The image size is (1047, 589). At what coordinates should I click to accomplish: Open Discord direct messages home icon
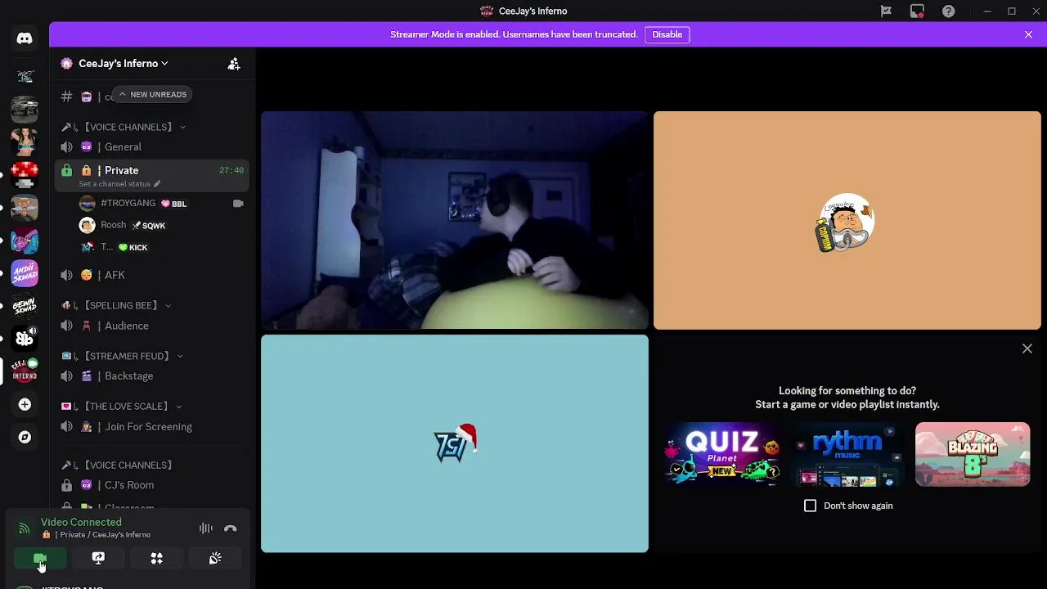tap(25, 38)
